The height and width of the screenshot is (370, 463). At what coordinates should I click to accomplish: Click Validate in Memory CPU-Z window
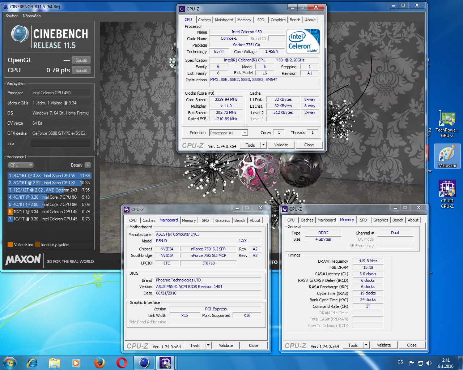point(384,345)
